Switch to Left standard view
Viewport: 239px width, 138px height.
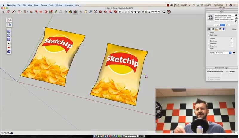tap(159, 12)
